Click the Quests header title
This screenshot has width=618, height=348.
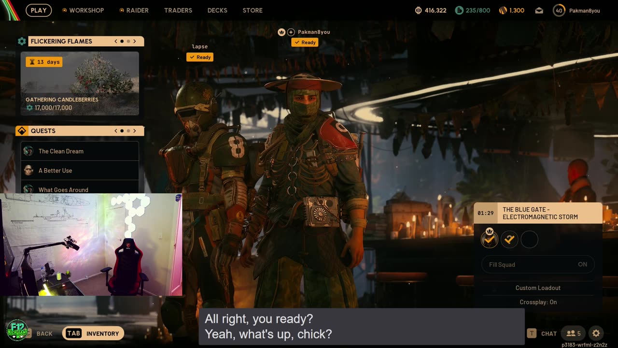click(x=43, y=131)
